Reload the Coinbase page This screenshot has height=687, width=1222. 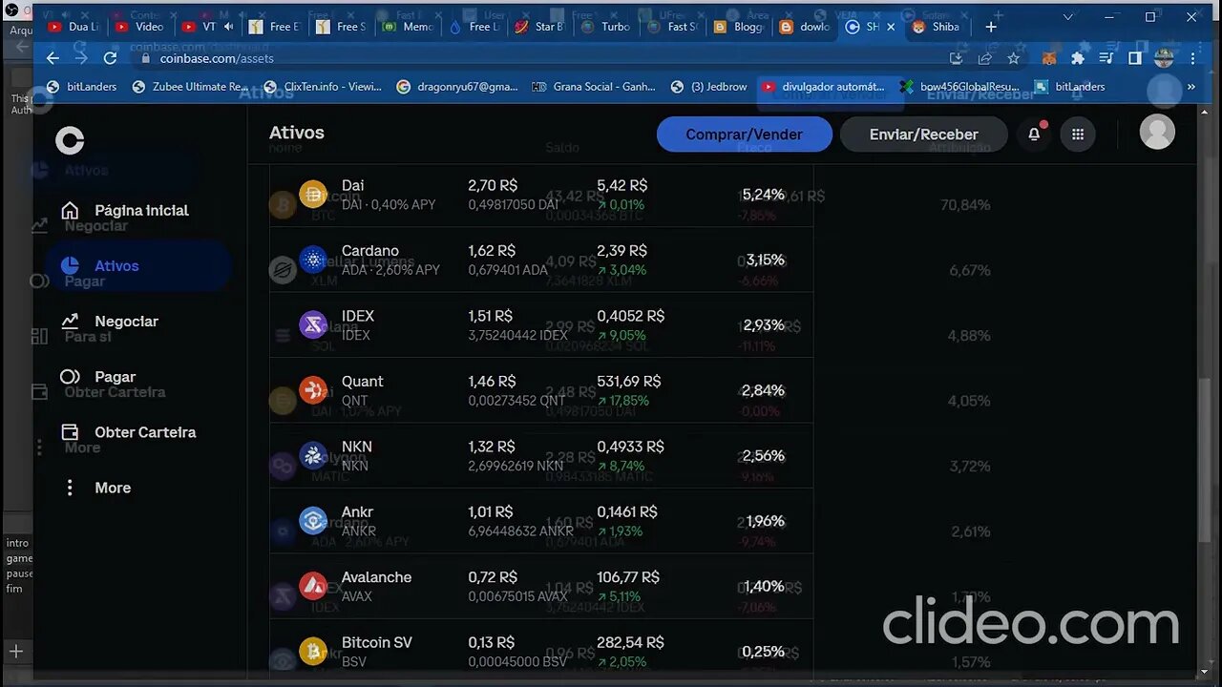tap(110, 58)
